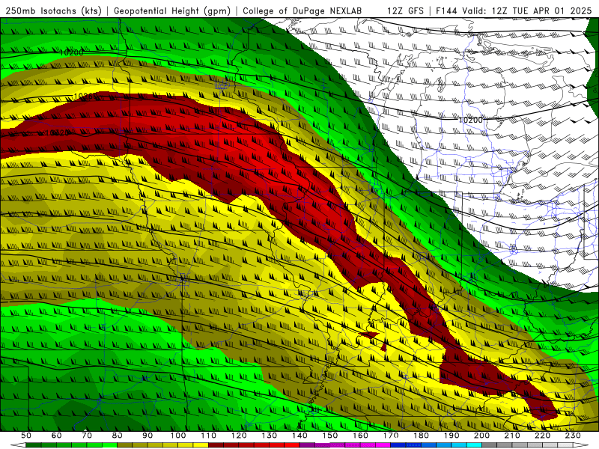Click the legend value 210

[x=512, y=436]
